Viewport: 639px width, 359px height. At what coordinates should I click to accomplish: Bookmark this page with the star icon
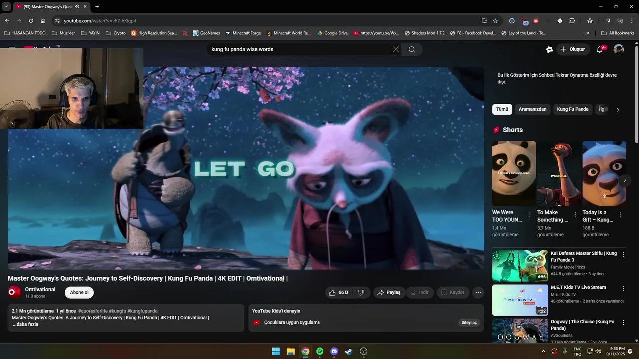pos(495,21)
